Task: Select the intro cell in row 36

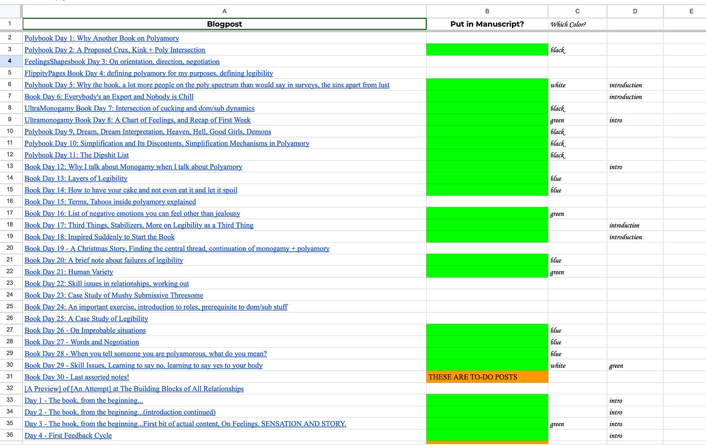Action: point(635,435)
